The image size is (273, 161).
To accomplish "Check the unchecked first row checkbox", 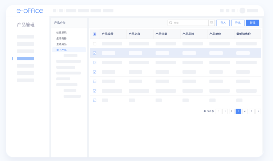I will [x=95, y=44].
